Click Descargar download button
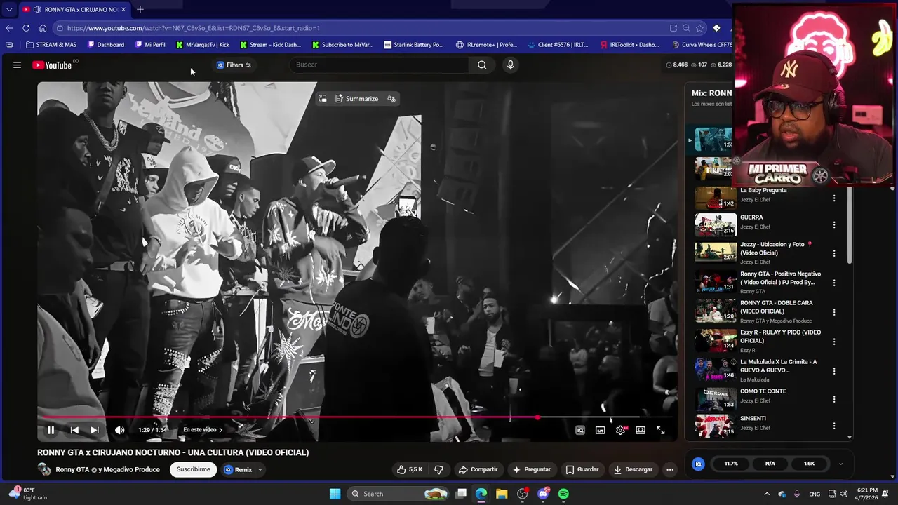 (634, 469)
